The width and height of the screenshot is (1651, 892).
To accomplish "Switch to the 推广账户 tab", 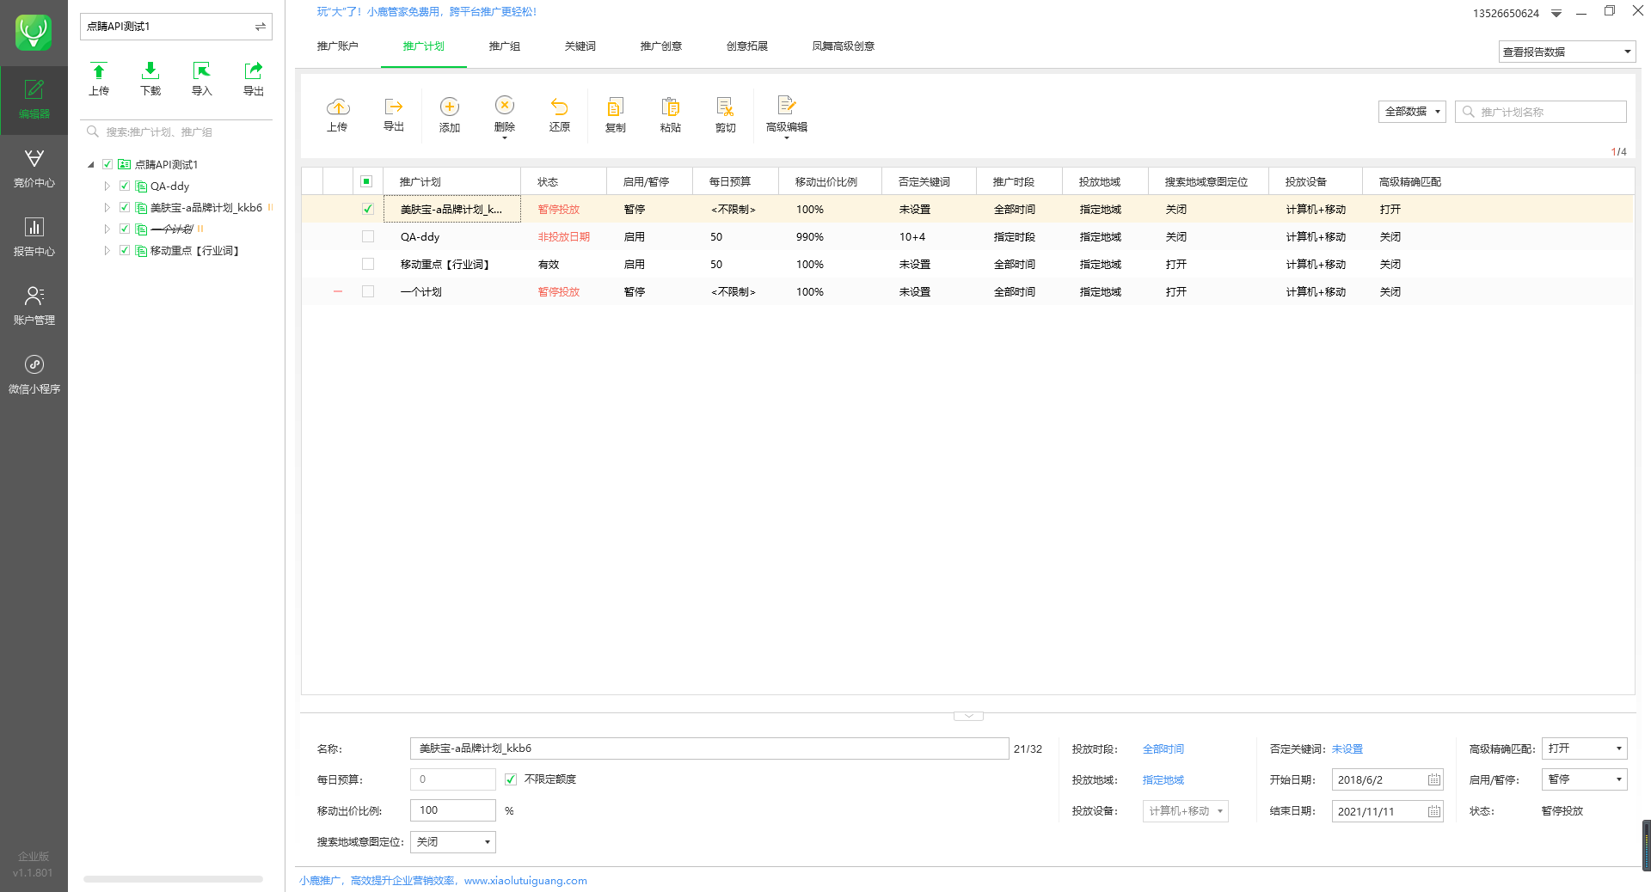I will (337, 46).
